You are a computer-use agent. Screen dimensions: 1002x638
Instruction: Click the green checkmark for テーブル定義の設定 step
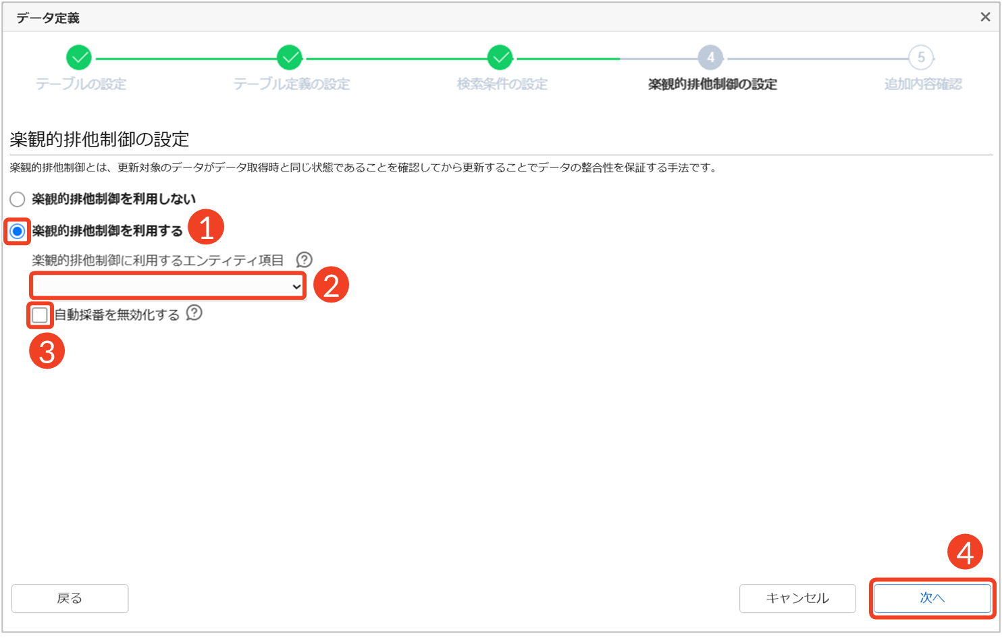click(x=290, y=58)
